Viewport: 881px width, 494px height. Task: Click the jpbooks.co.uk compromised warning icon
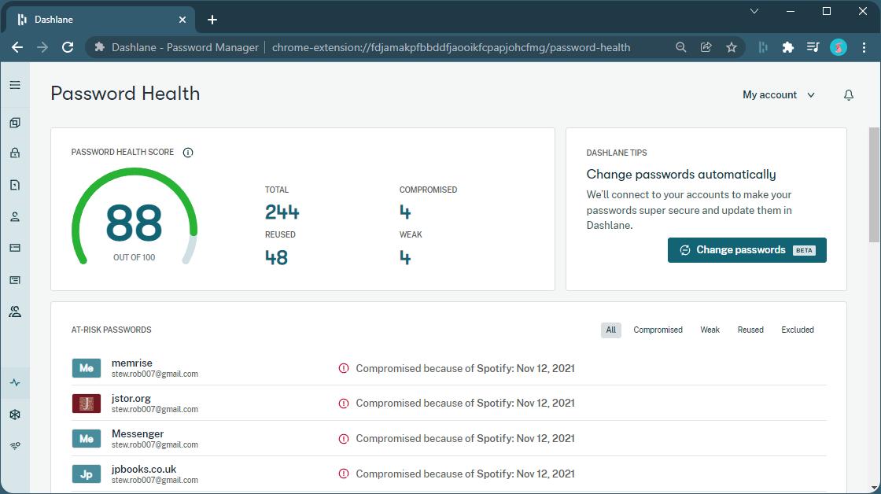(343, 474)
